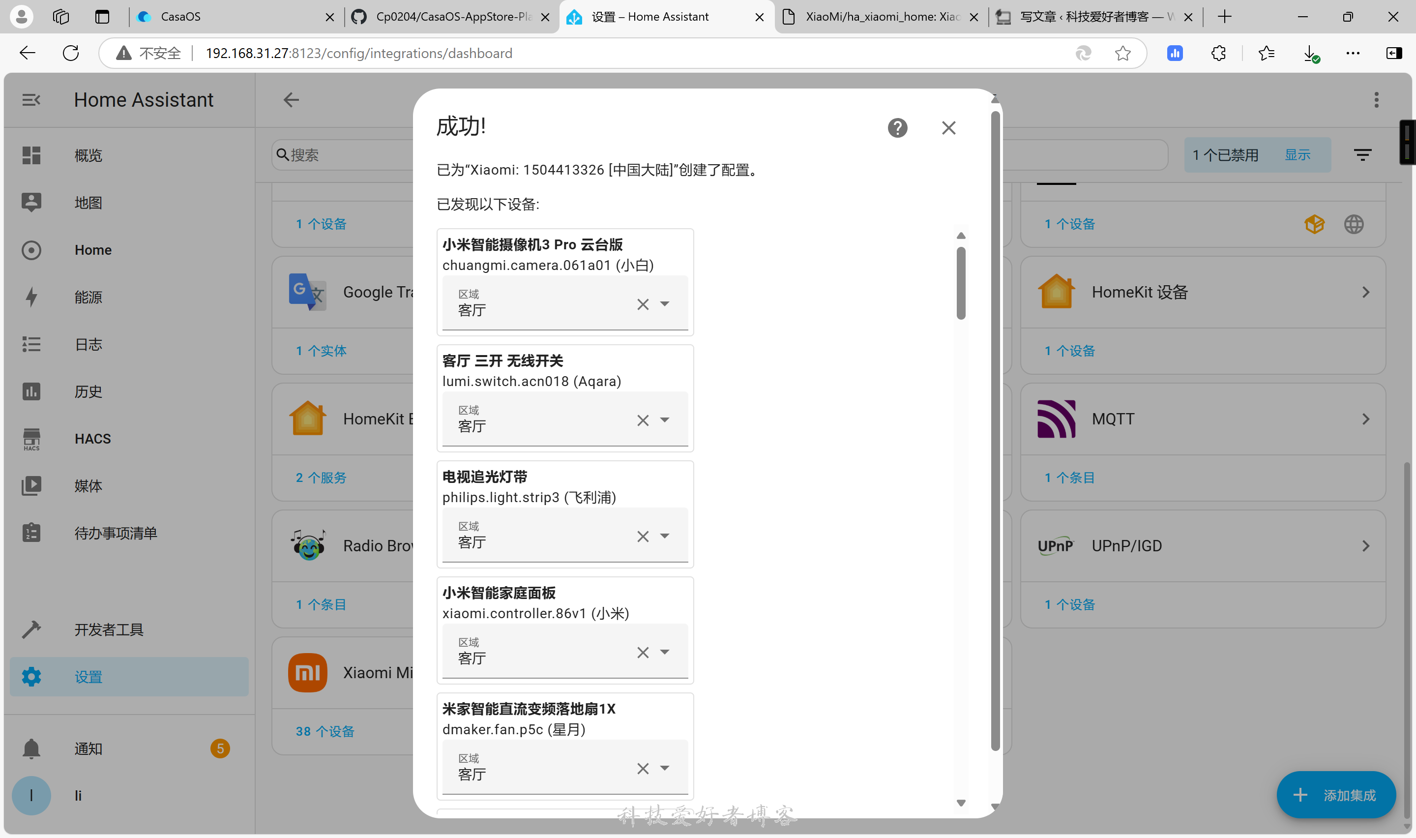
Task: Open area dropdown for 客厅 三开 无线开关
Action: [665, 419]
